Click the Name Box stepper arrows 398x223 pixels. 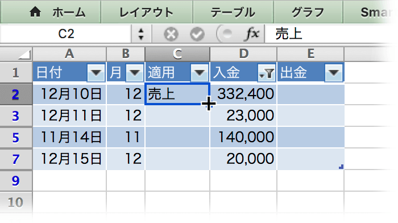click(141, 34)
